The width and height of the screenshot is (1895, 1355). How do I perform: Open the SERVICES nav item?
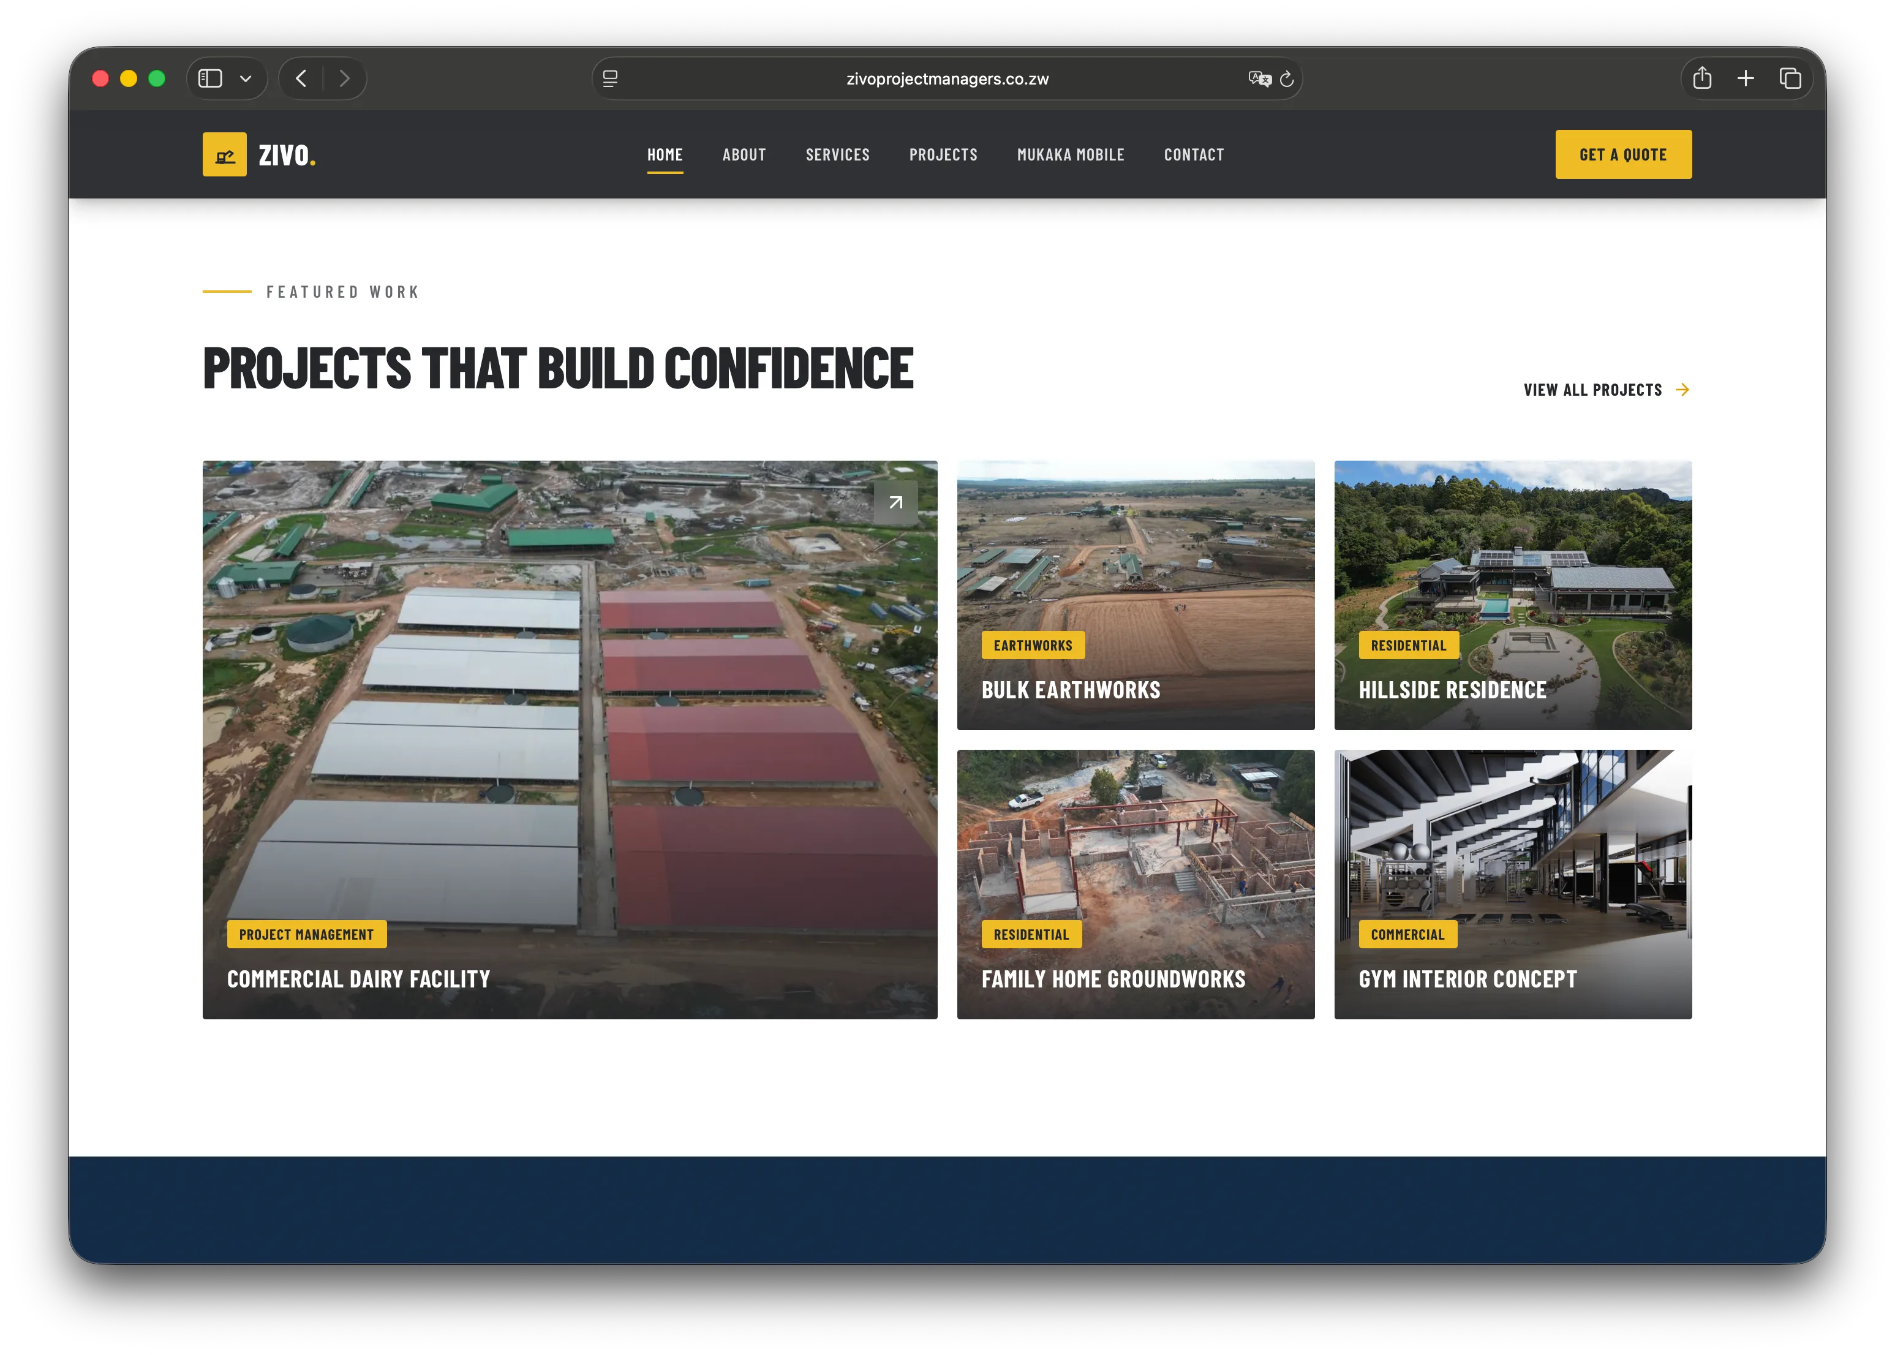(x=837, y=154)
